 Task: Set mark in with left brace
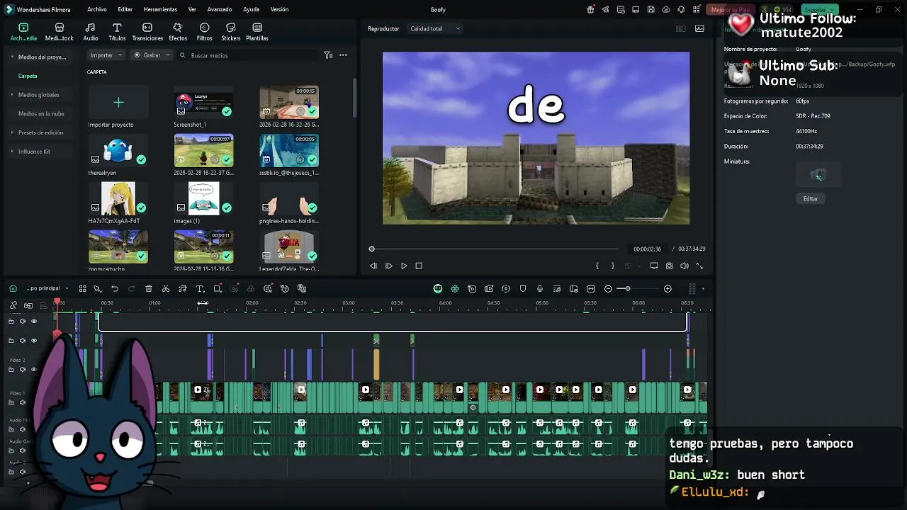597,266
